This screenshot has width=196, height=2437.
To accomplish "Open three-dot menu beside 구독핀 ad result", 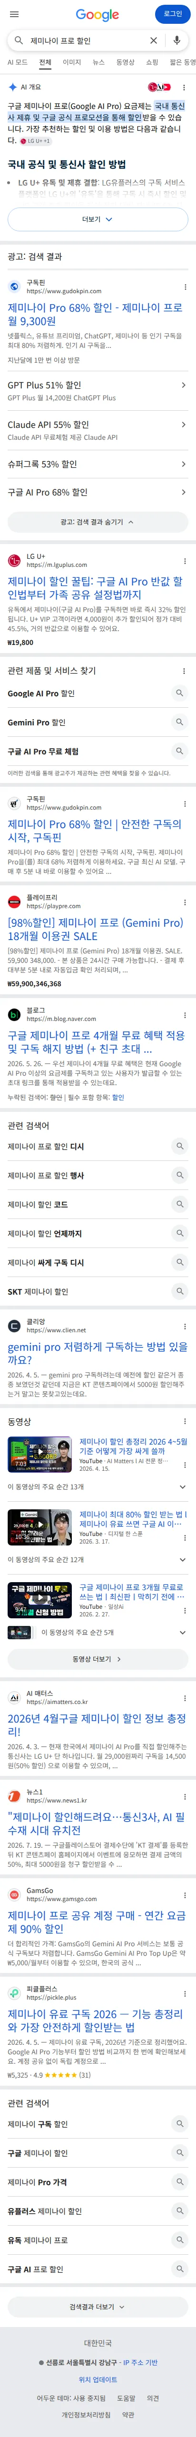I will point(185,287).
